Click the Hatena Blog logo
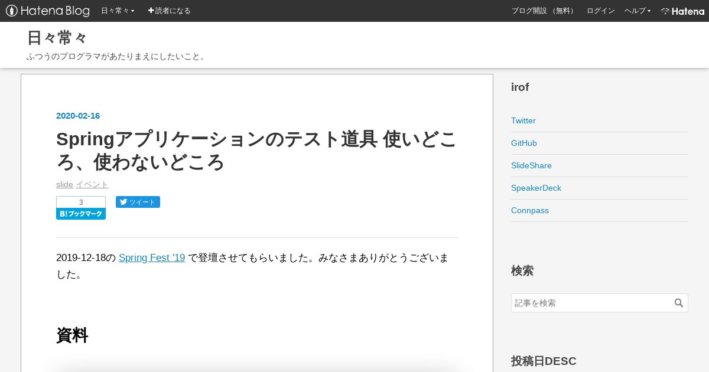The height and width of the screenshot is (372, 709). coord(48,11)
